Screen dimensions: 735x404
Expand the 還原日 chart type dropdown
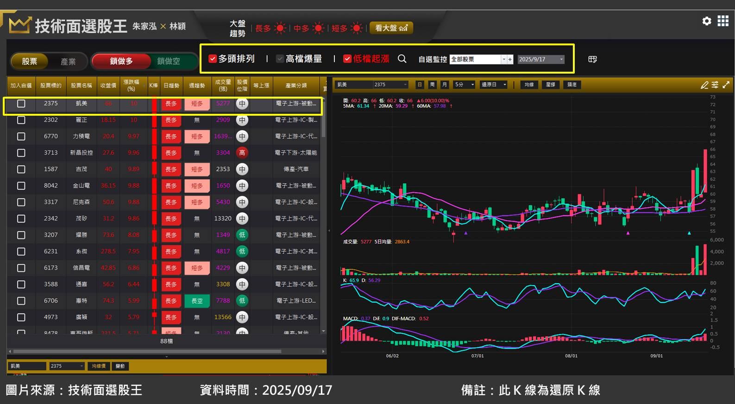pyautogui.click(x=504, y=85)
